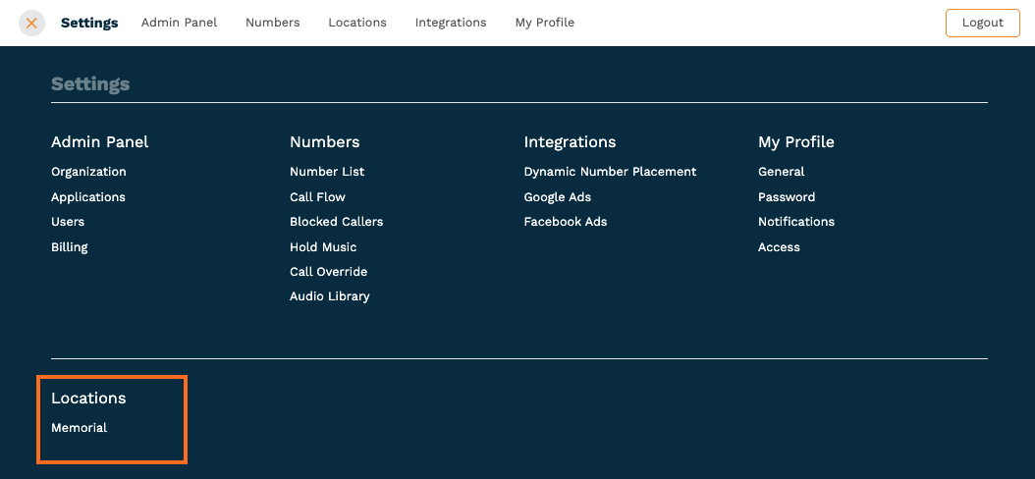Open the My Profile tab in the top bar
The height and width of the screenshot is (479, 1035).
tap(545, 23)
